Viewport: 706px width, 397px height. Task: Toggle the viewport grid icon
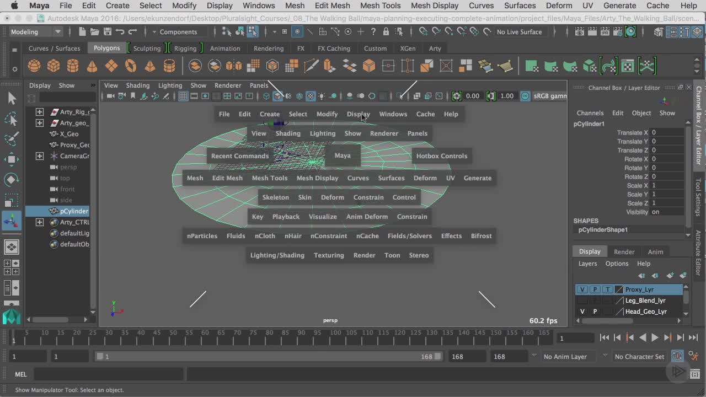point(183,96)
